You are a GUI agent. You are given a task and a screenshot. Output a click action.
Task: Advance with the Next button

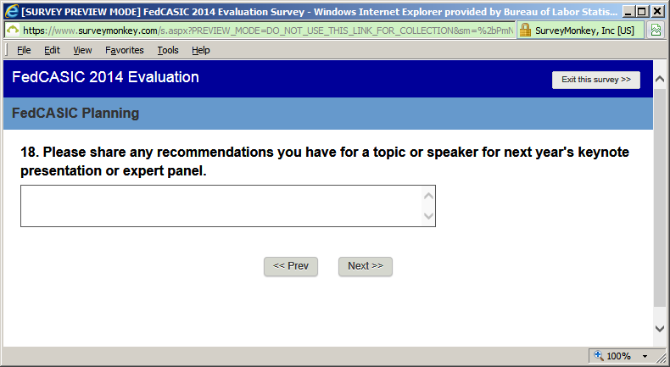[x=366, y=266]
